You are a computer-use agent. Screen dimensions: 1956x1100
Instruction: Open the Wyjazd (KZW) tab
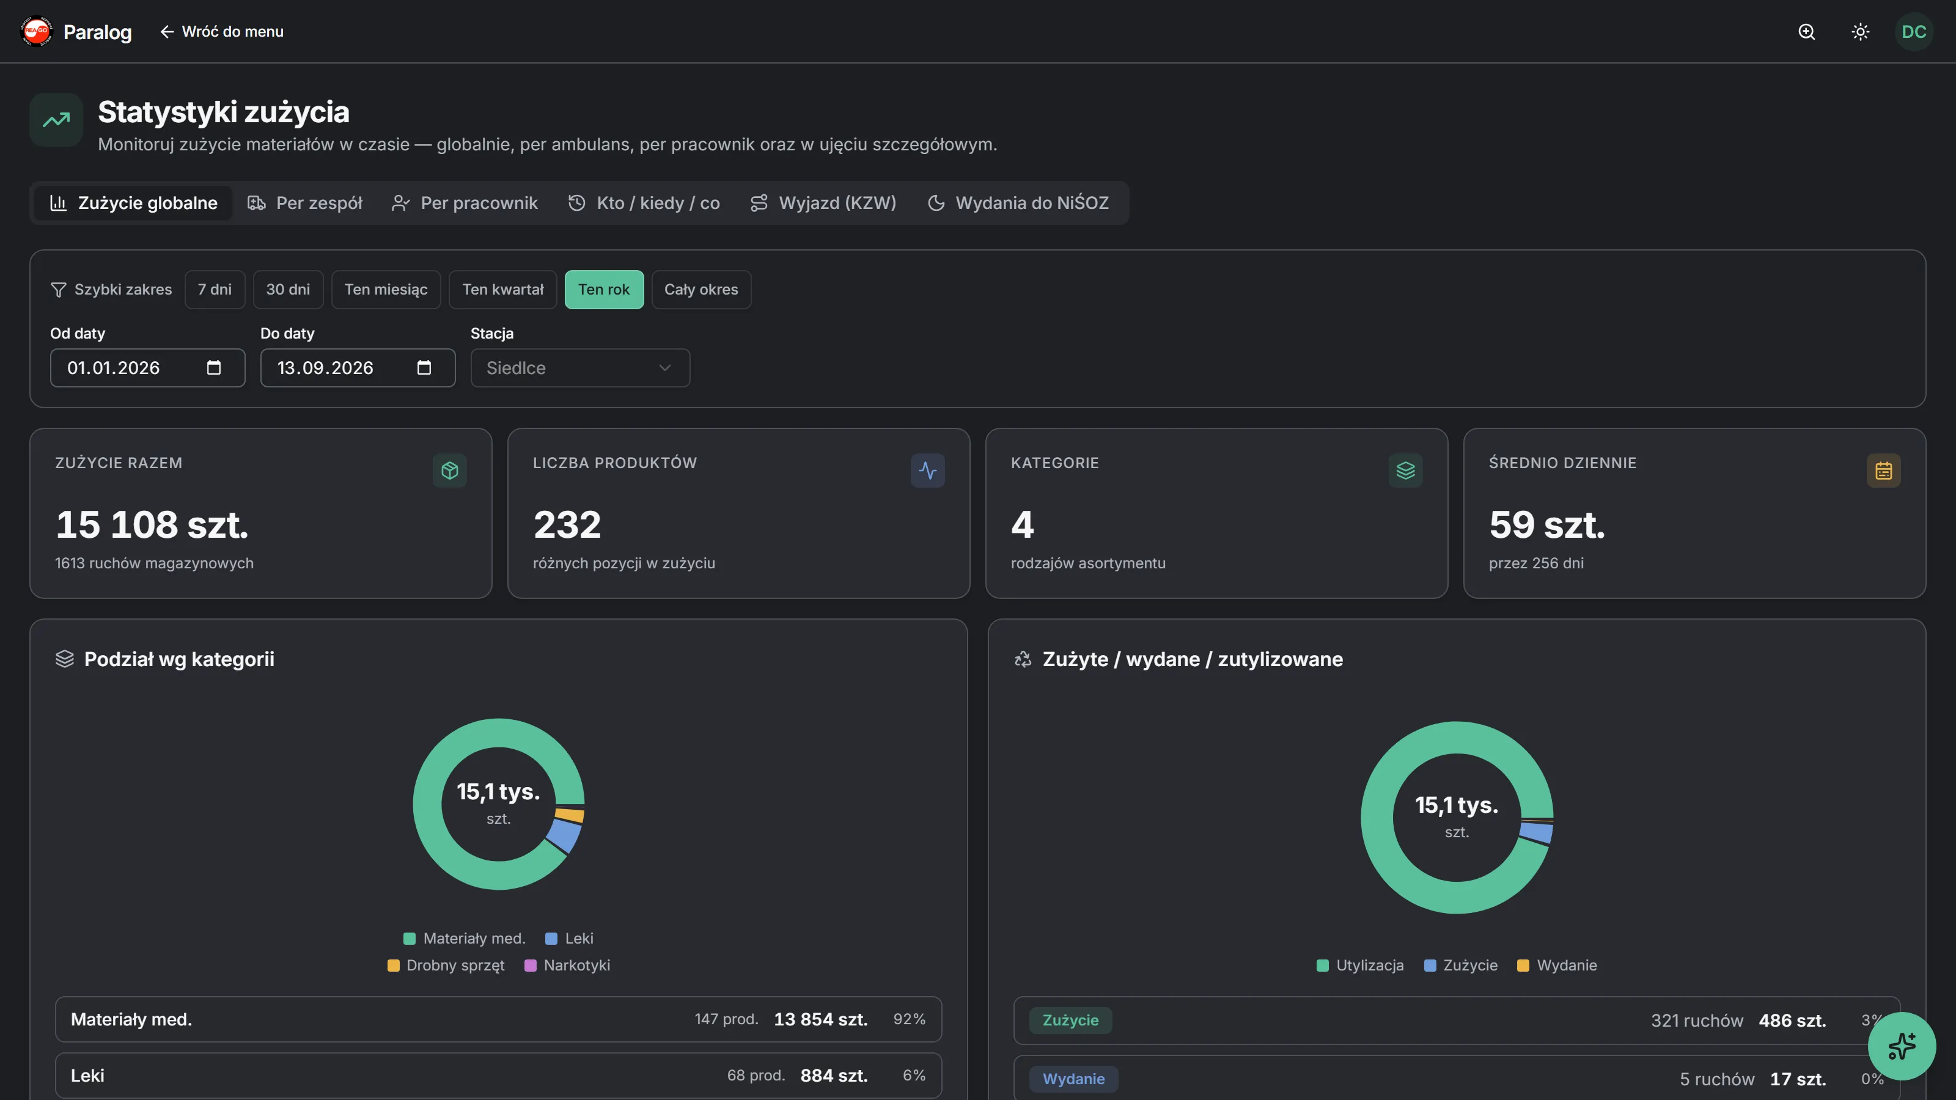(824, 203)
